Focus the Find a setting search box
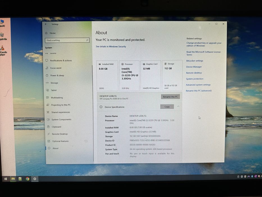 click(x=67, y=40)
